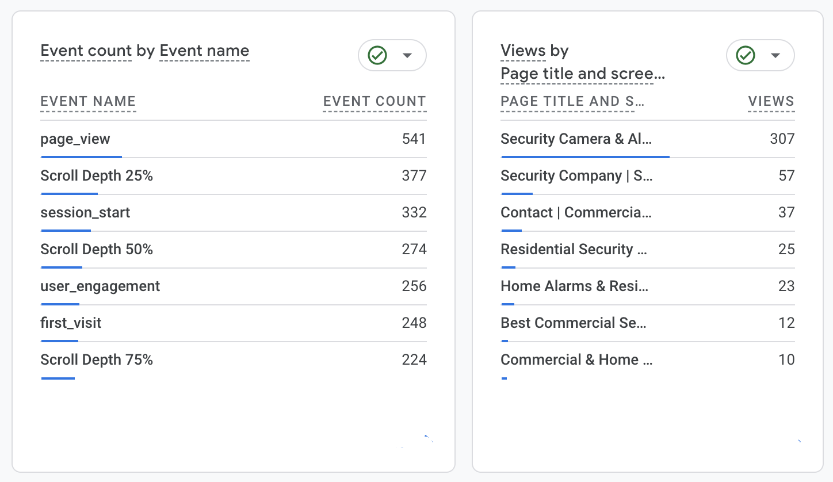Open the Event name dimension selector
Screen dimensions: 833x482
pyautogui.click(x=204, y=51)
